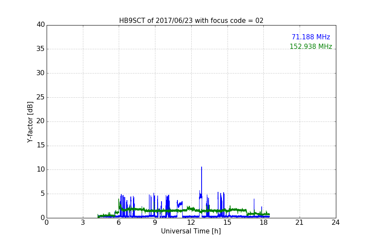373x249 pixels.
Task: Select the green legend label '152.938 MHz'
Action: pyautogui.click(x=311, y=46)
